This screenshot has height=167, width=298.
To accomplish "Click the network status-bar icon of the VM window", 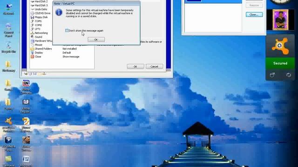I will tap(44, 74).
